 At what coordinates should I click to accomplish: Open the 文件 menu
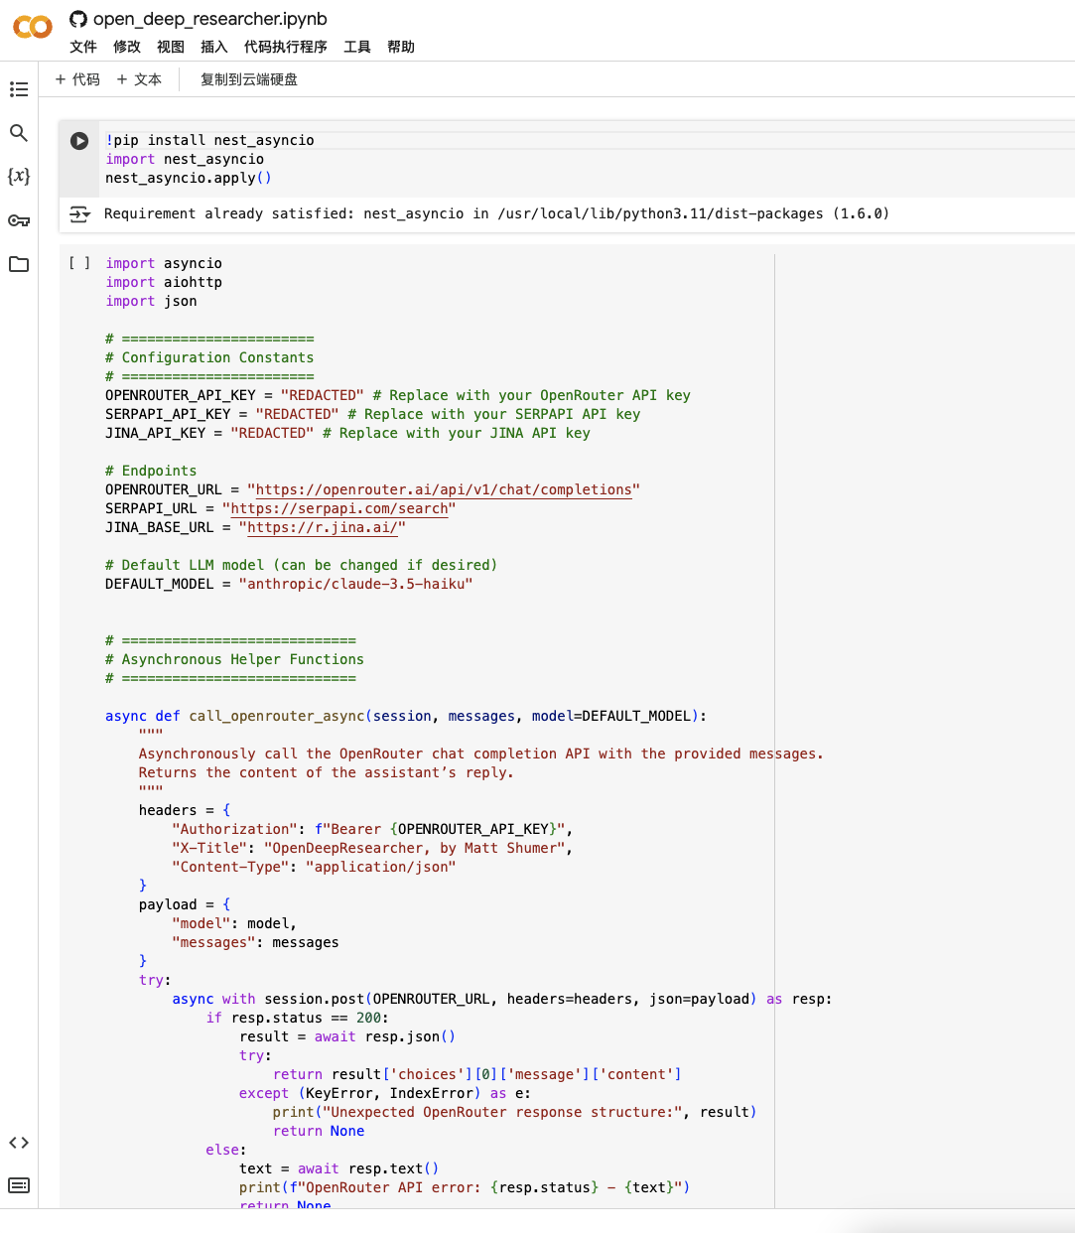click(83, 47)
